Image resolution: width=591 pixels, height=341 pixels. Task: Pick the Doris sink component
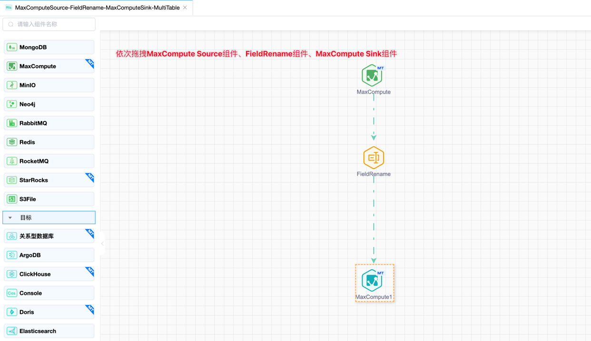(49, 312)
